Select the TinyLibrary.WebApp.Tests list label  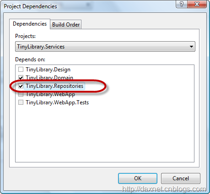[57, 102]
